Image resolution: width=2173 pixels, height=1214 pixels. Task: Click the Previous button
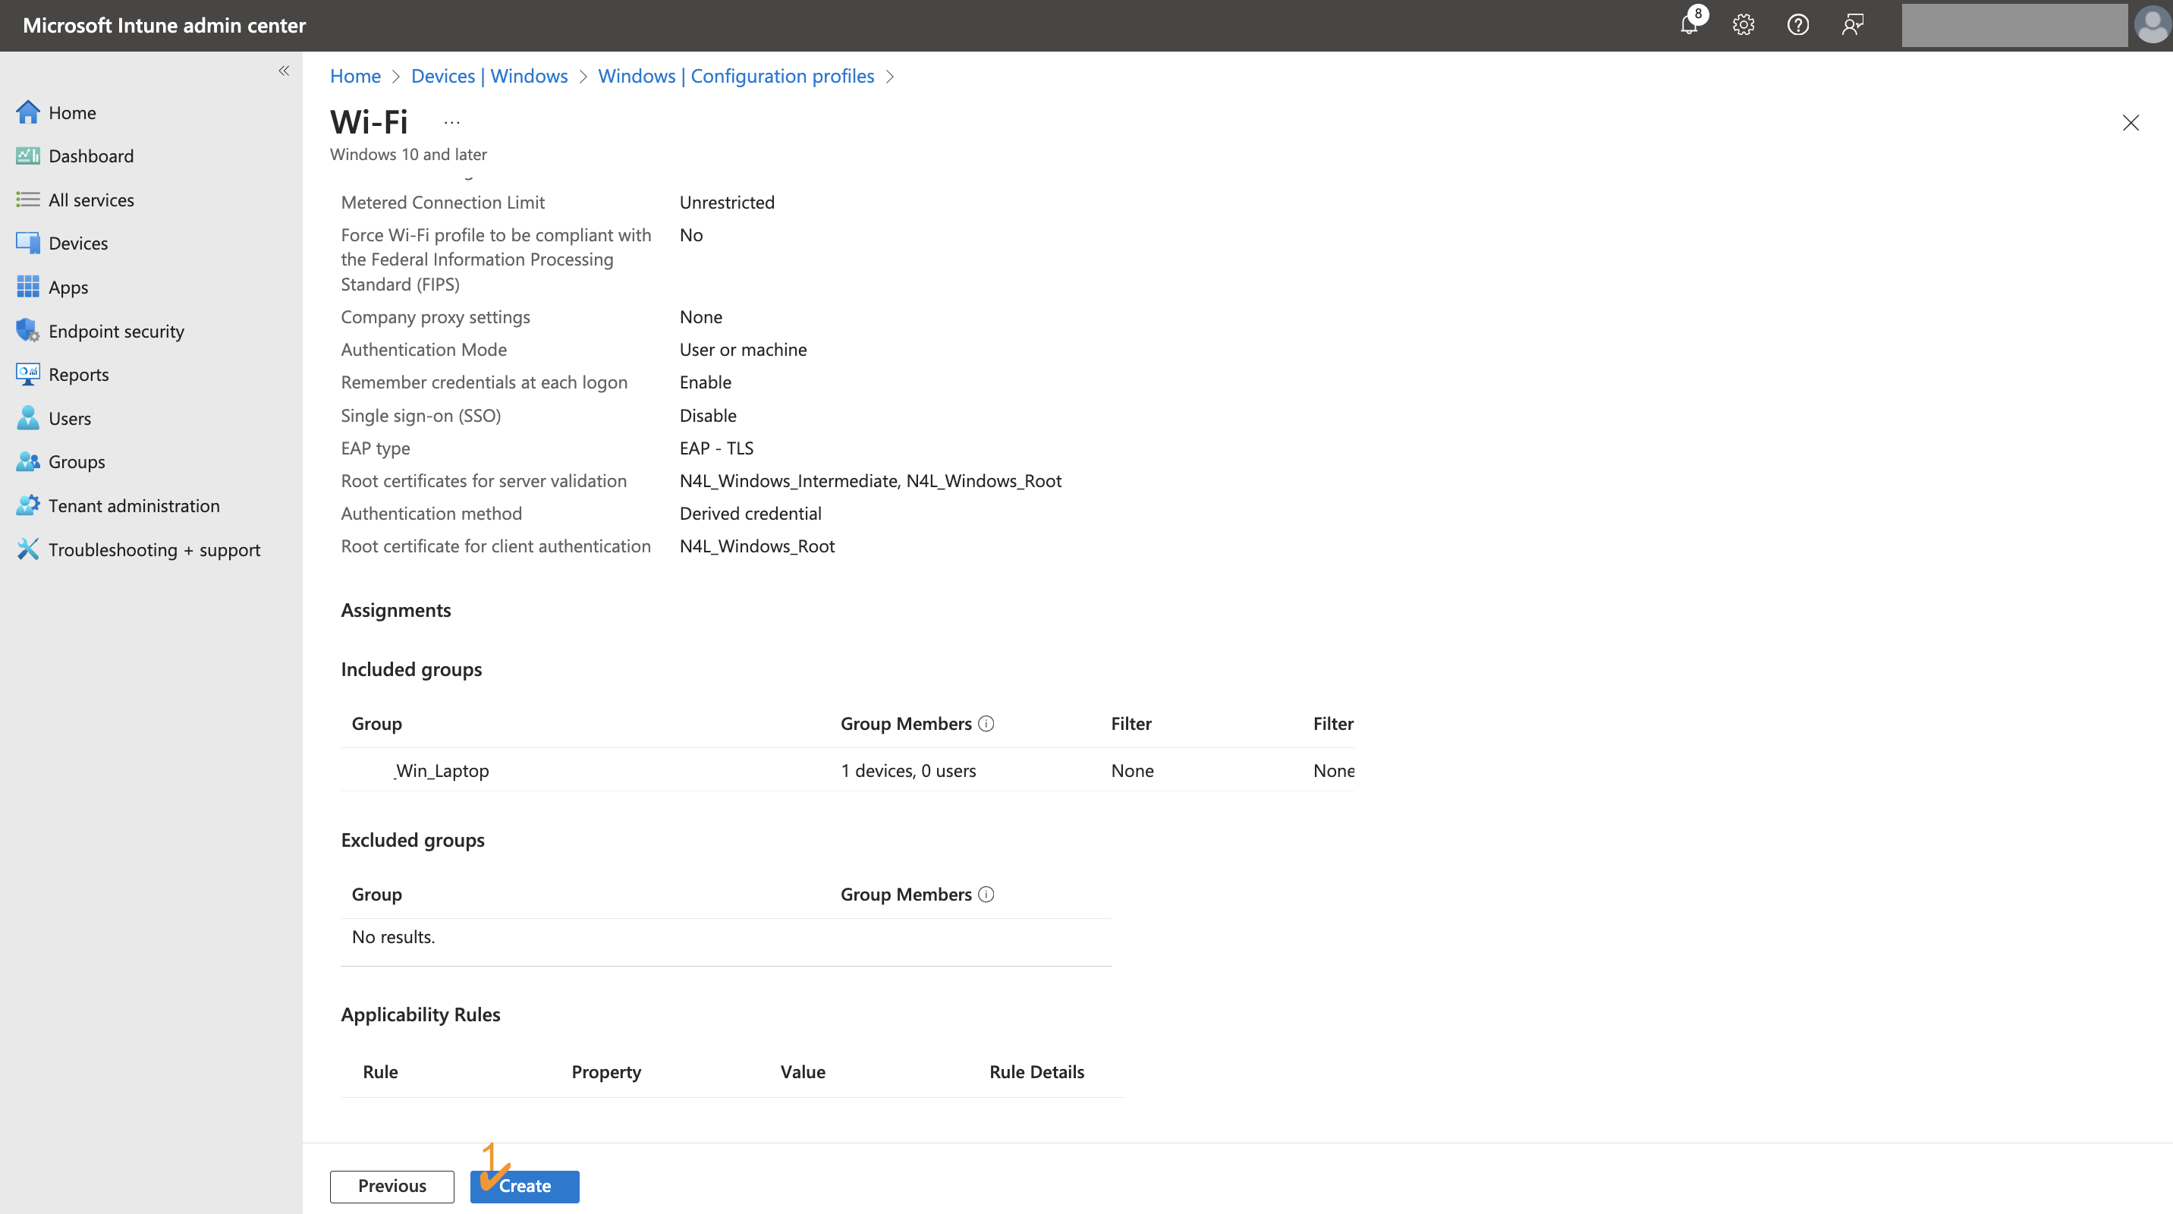[392, 1185]
